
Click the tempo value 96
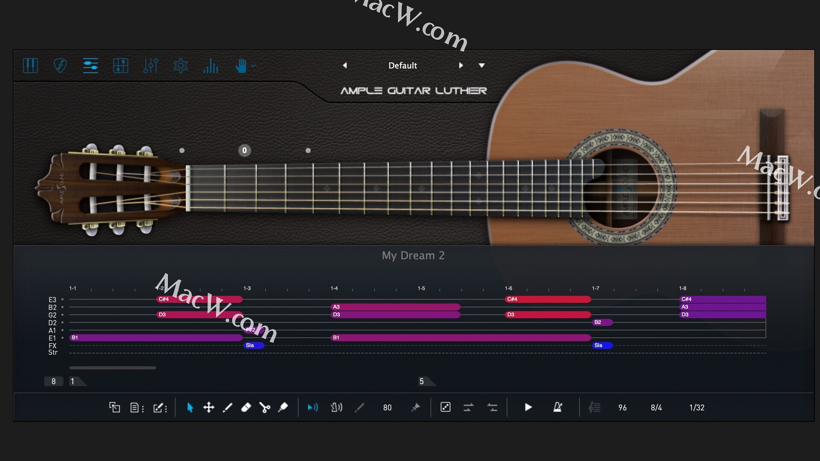(x=623, y=408)
